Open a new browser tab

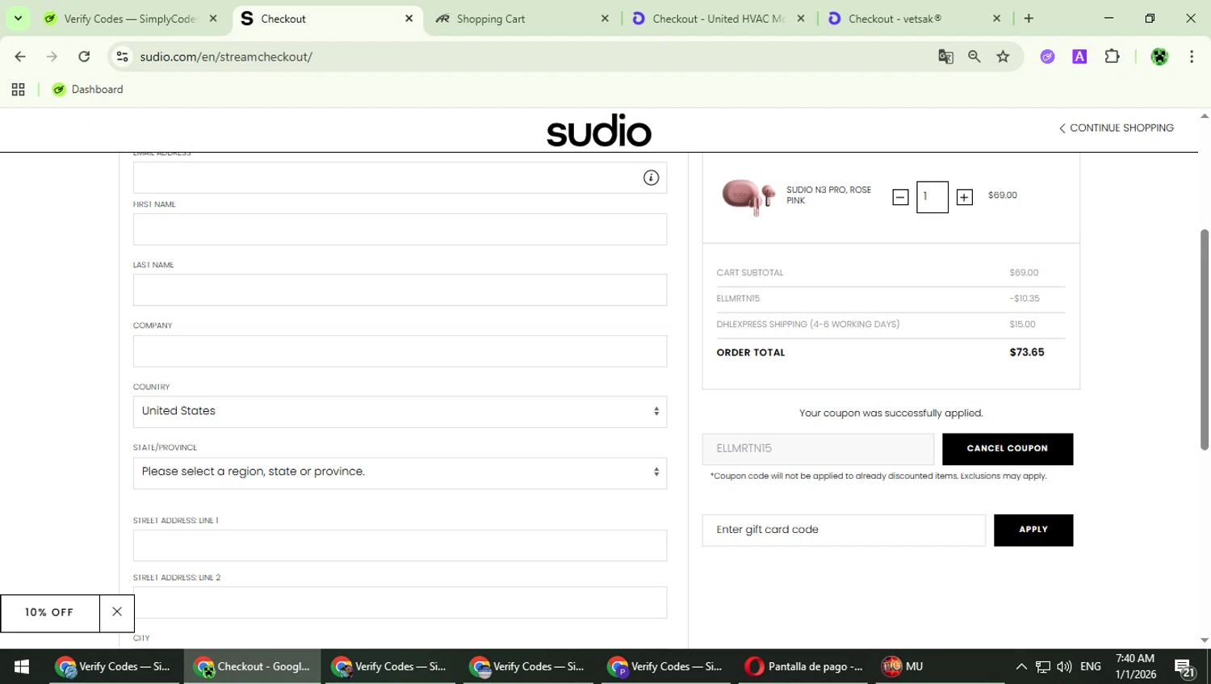[x=1029, y=19]
